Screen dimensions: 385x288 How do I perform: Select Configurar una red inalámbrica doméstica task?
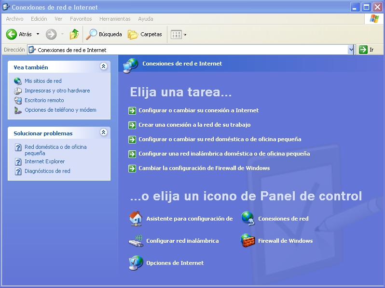click(x=224, y=154)
